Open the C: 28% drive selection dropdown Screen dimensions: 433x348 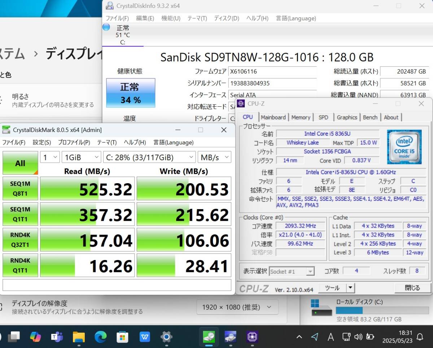point(149,157)
